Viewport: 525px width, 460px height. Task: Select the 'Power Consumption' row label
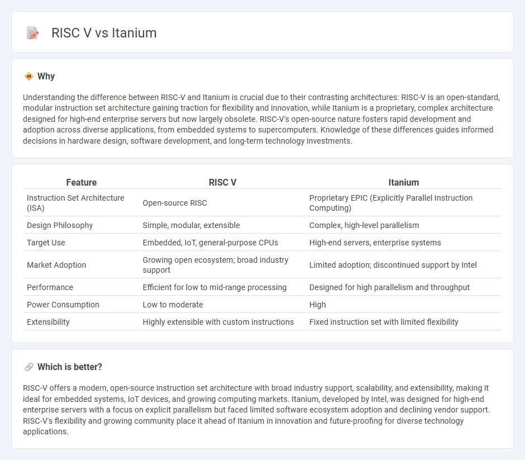(x=63, y=305)
